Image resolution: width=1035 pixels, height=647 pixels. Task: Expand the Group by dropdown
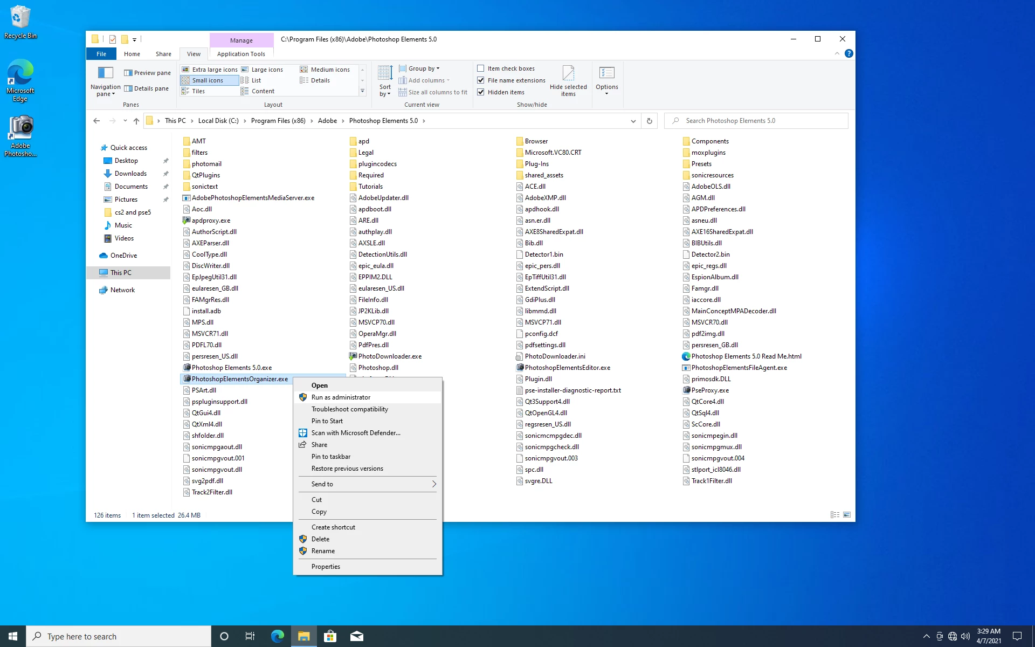pyautogui.click(x=424, y=68)
